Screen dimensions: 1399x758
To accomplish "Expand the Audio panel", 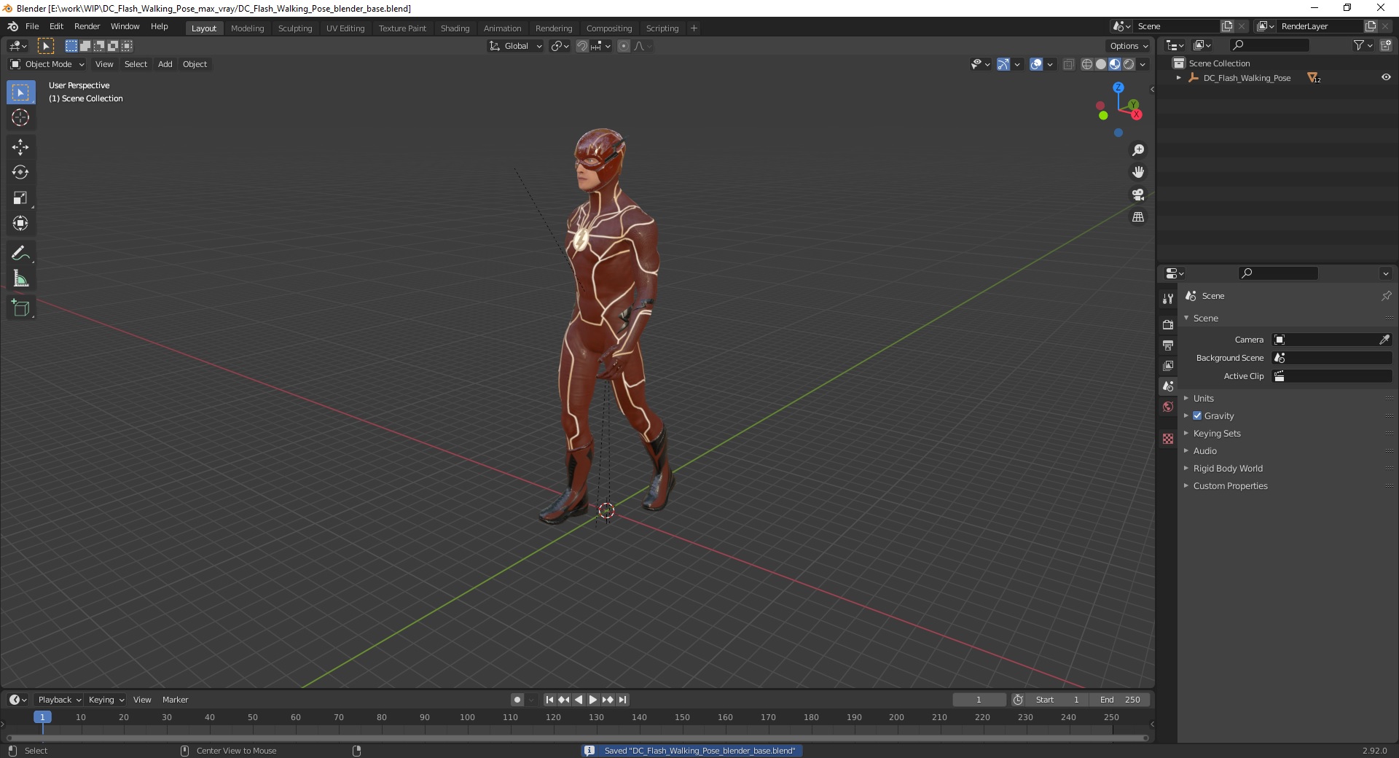I will click(x=1205, y=451).
